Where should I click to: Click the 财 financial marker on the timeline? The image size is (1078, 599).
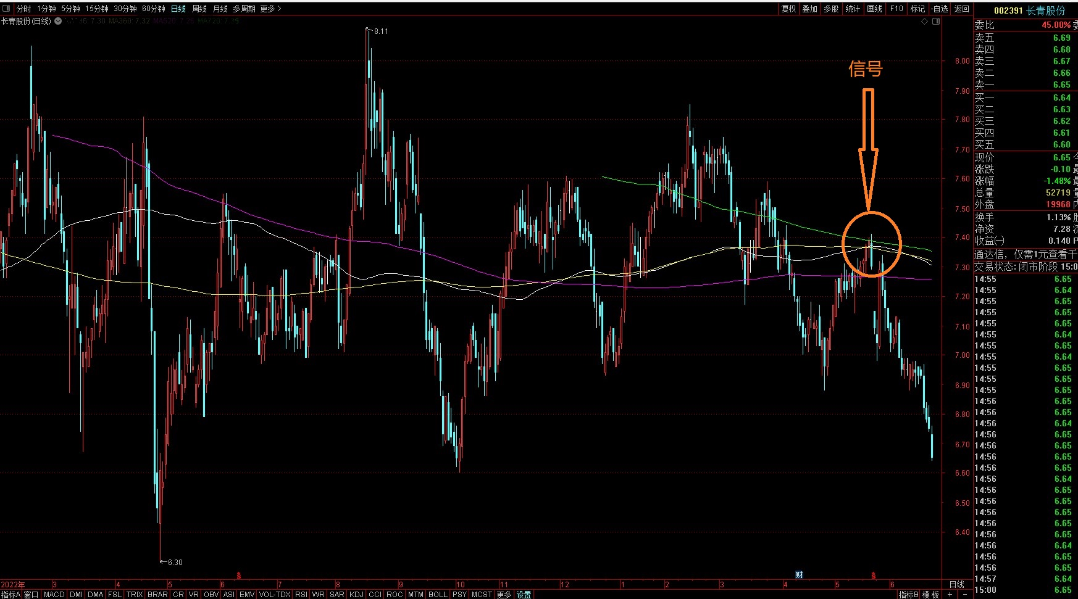(x=799, y=575)
